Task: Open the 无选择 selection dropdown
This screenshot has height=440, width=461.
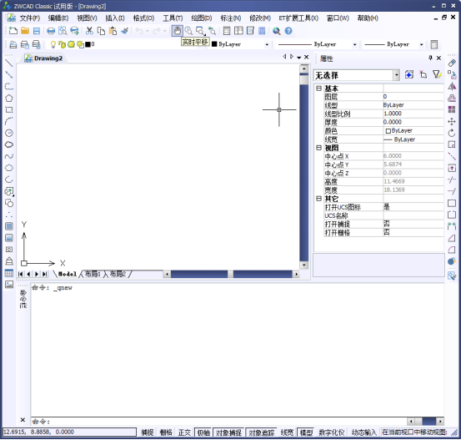Action: pos(397,75)
